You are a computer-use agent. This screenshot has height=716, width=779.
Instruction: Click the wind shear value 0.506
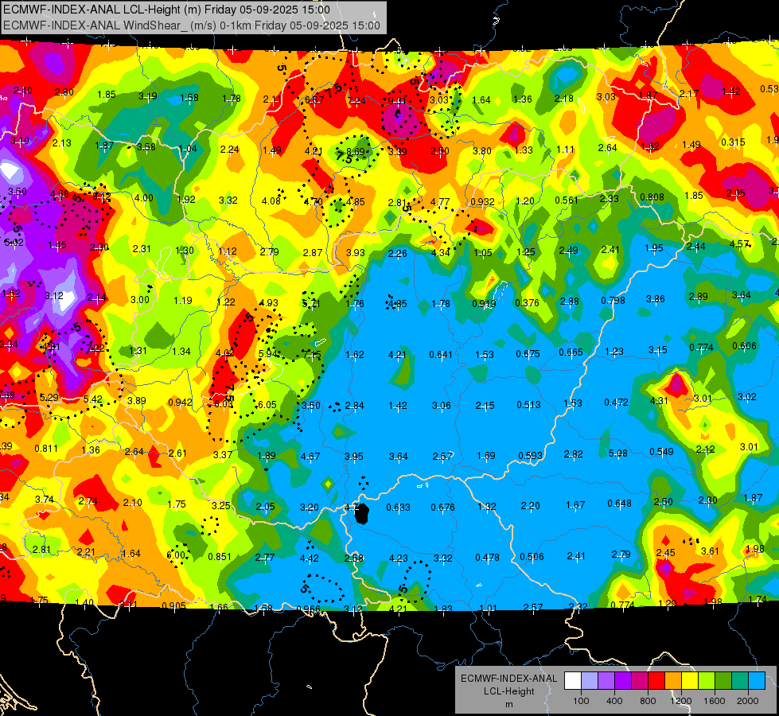(x=532, y=557)
